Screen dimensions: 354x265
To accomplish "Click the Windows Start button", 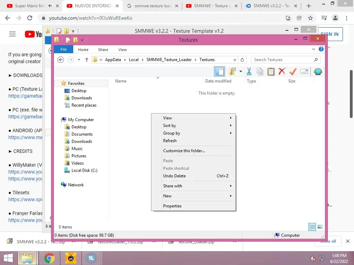I will coord(8,258).
